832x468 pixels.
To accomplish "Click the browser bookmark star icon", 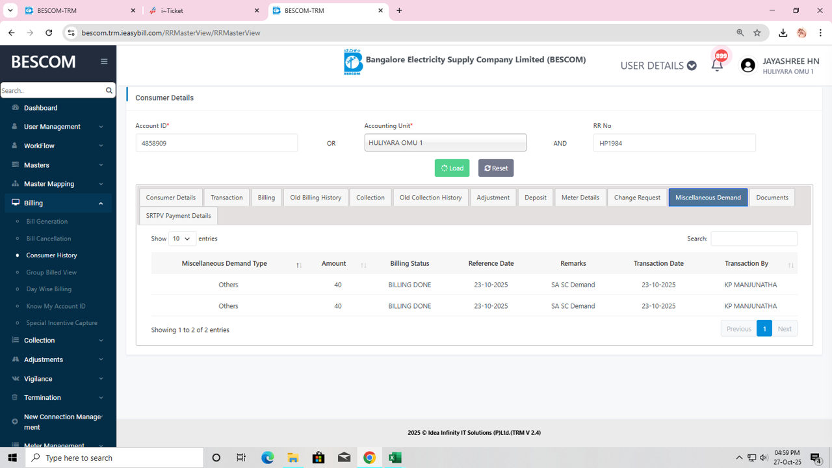I will [x=757, y=32].
